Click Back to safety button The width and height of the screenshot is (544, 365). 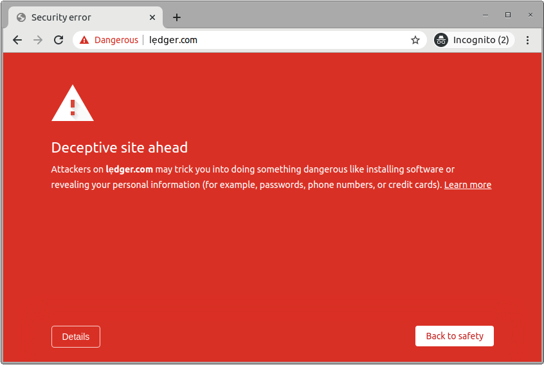455,336
